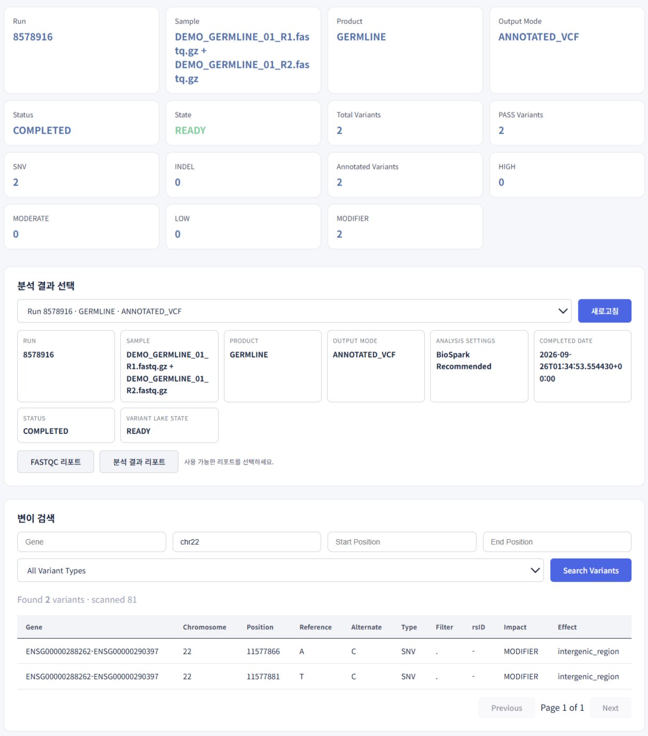Image resolution: width=648 pixels, height=736 pixels.
Task: Select the Total Variants count
Action: point(339,130)
